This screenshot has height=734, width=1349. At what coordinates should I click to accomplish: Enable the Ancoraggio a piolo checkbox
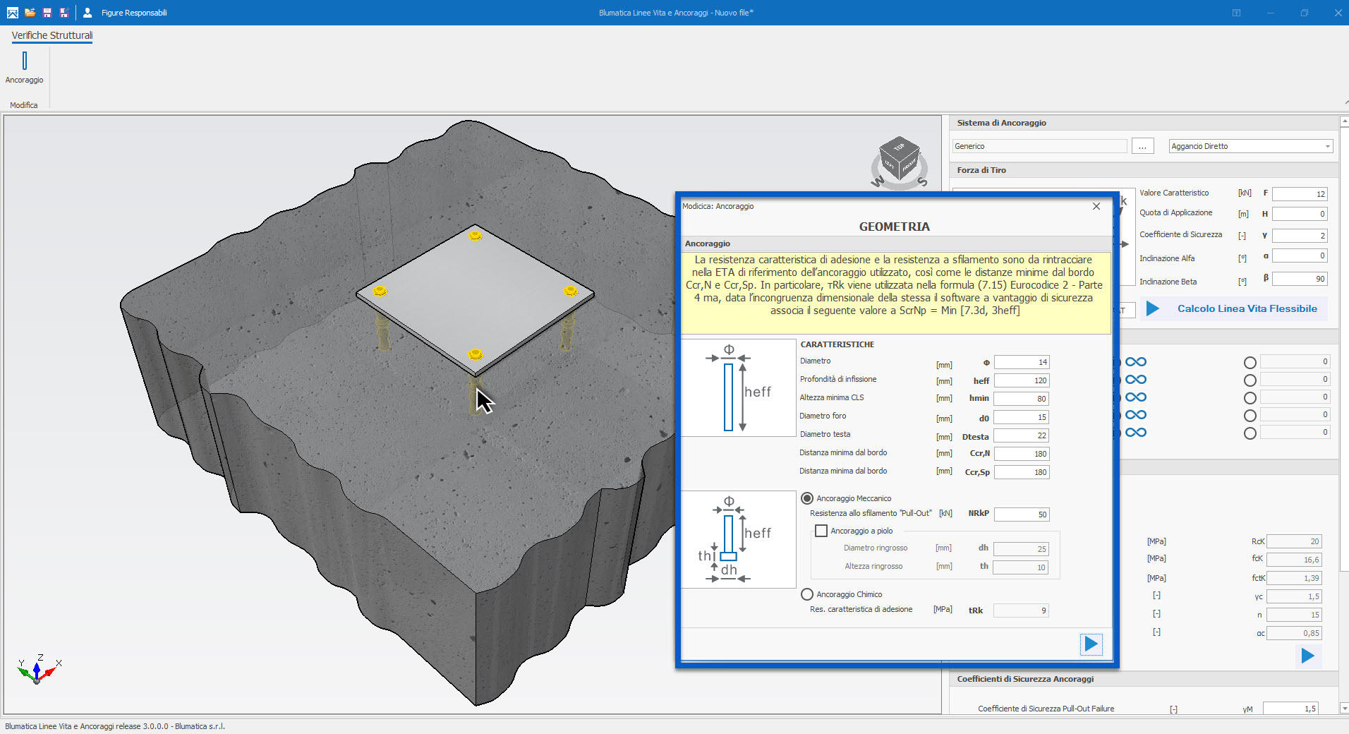pyautogui.click(x=821, y=531)
